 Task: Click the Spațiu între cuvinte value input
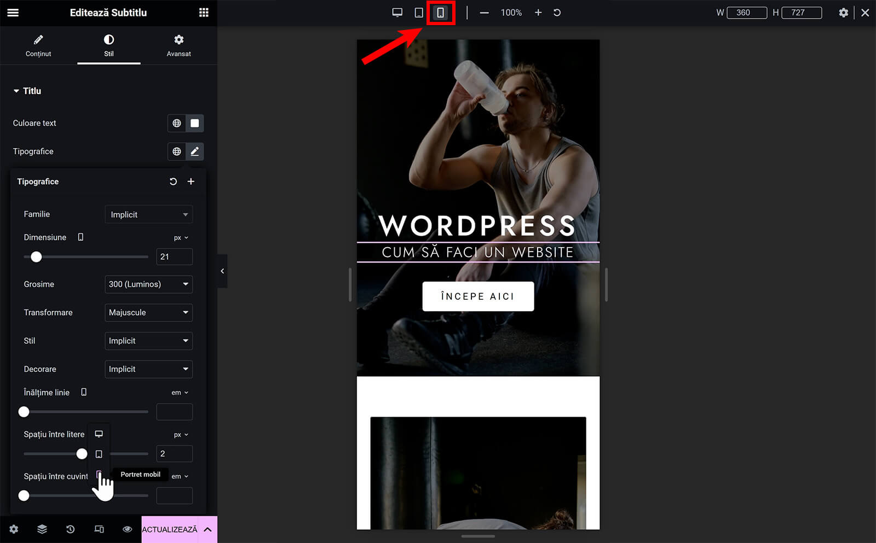(174, 495)
